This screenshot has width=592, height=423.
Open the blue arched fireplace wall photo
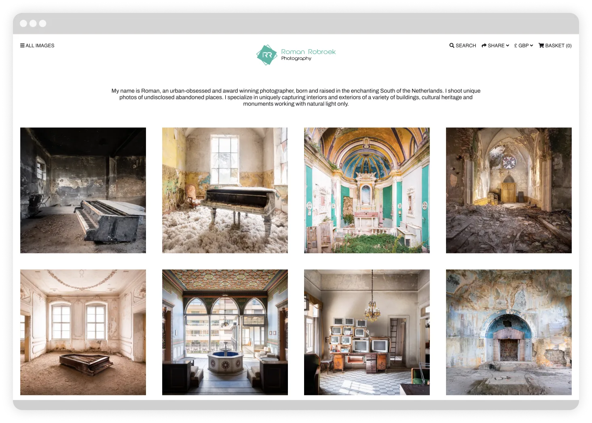point(509,332)
